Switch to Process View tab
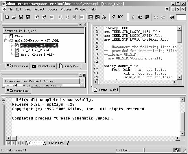This screenshot has width=188, height=154. (18, 91)
